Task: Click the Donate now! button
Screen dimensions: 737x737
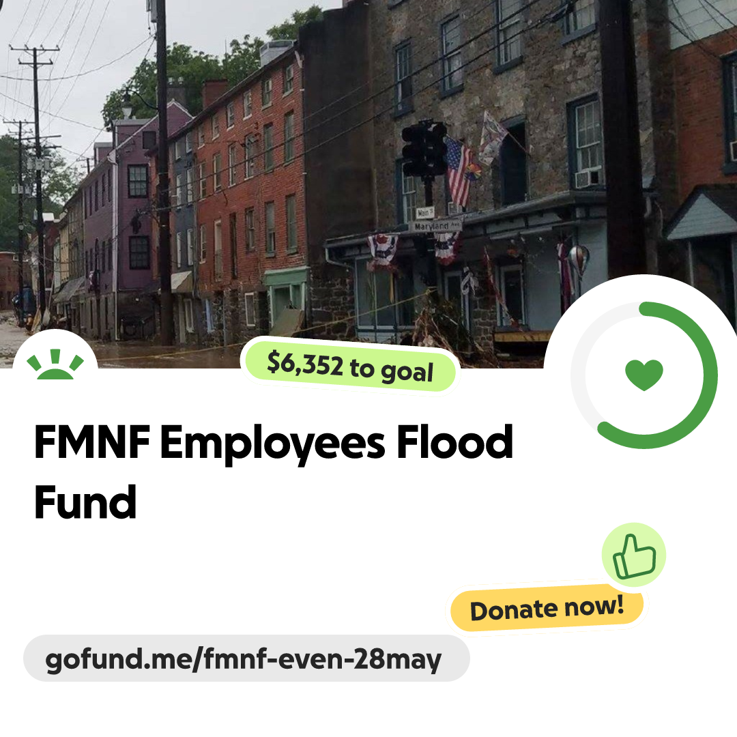Action: 547,608
